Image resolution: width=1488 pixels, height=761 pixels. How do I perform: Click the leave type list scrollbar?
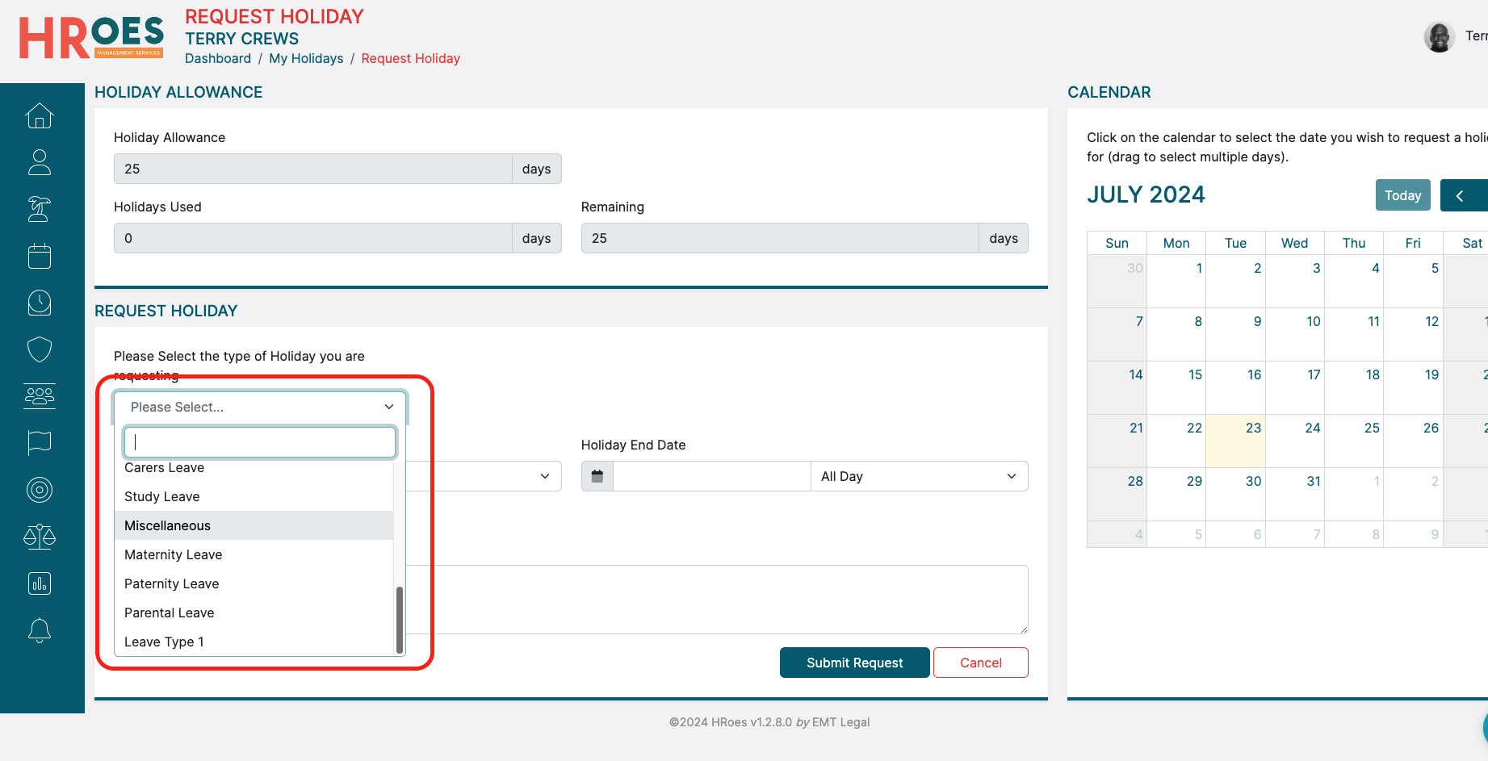(399, 619)
